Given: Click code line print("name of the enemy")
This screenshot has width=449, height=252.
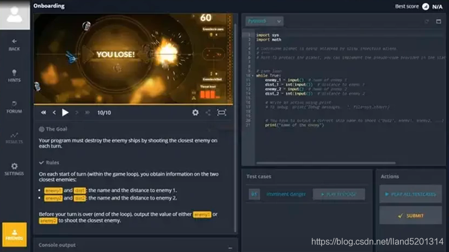Looking at the screenshot, I should [x=294, y=125].
